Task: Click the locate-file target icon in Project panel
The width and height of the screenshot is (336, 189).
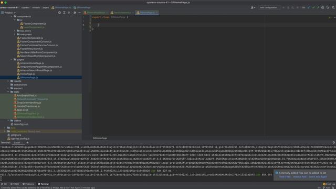Action: [x=59, y=13]
